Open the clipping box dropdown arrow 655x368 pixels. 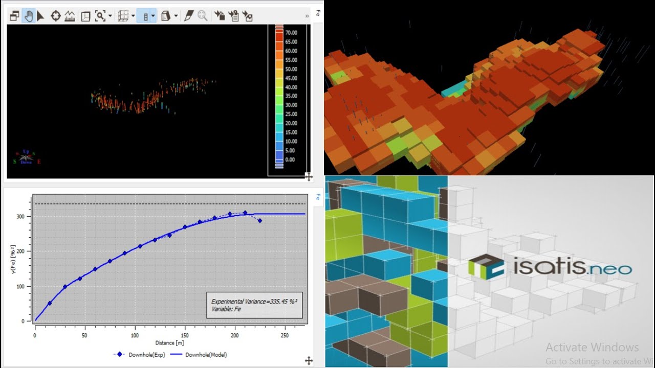pyautogui.click(x=176, y=16)
